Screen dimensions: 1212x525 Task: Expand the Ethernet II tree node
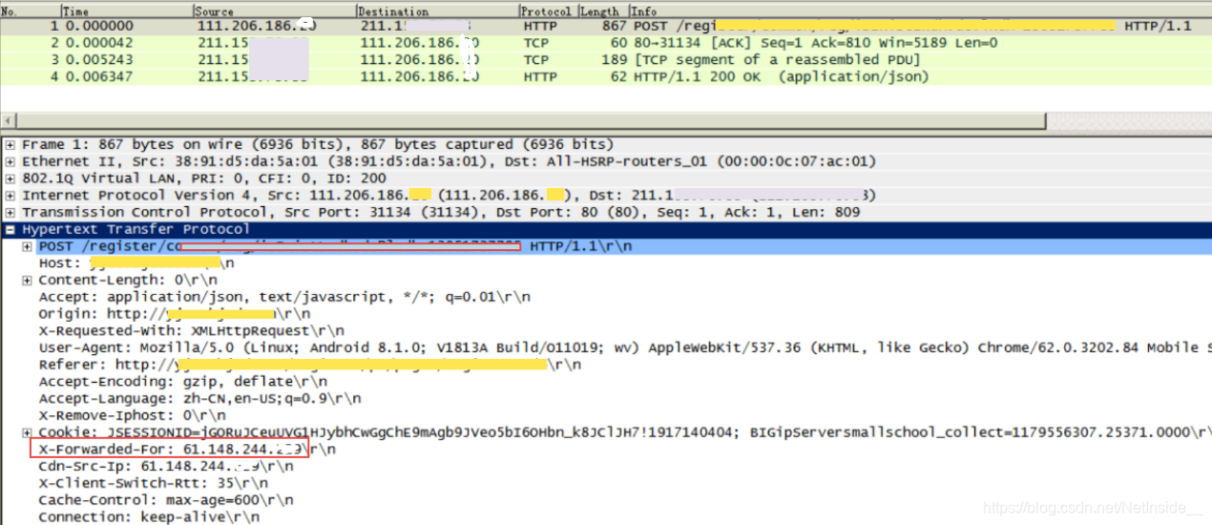[x=10, y=162]
